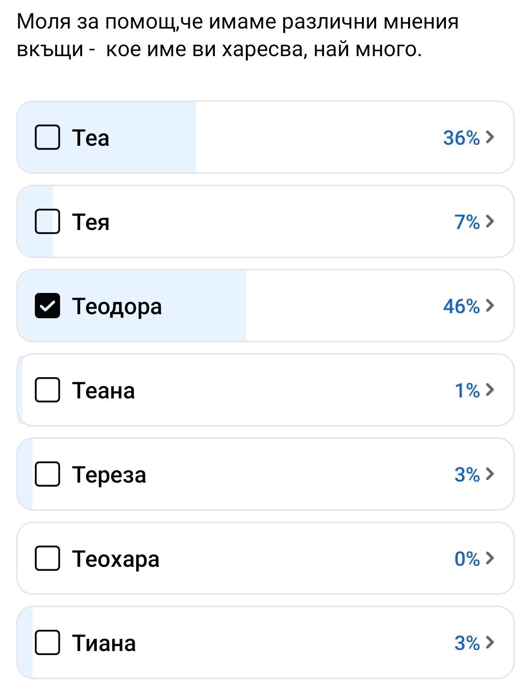
Task: Open the 46% Теодора vote percentage
Action: tap(461, 306)
